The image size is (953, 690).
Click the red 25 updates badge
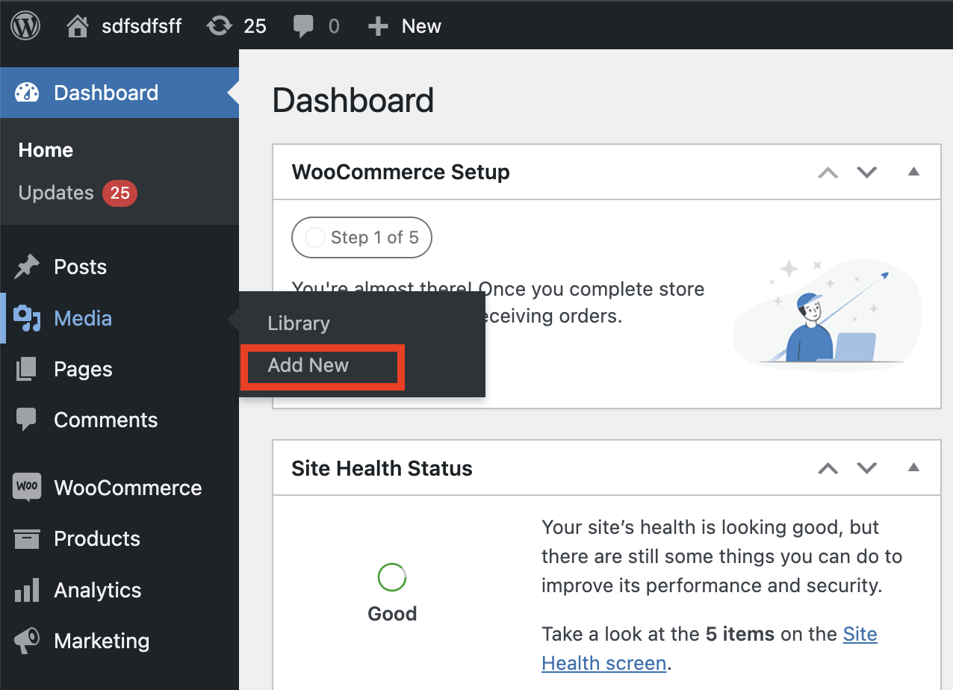pos(119,193)
